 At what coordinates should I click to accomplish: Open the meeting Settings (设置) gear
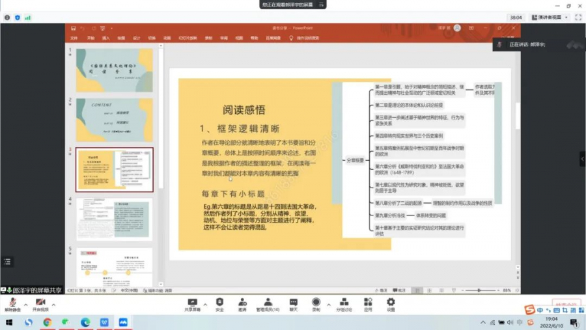tap(391, 303)
